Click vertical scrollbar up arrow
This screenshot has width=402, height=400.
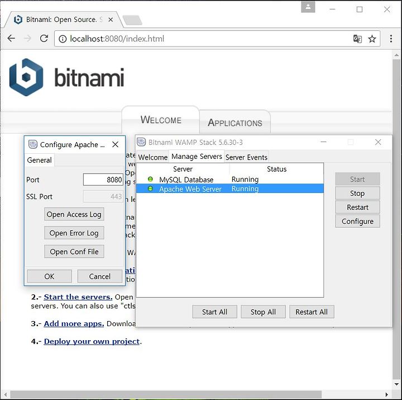[x=396, y=55]
